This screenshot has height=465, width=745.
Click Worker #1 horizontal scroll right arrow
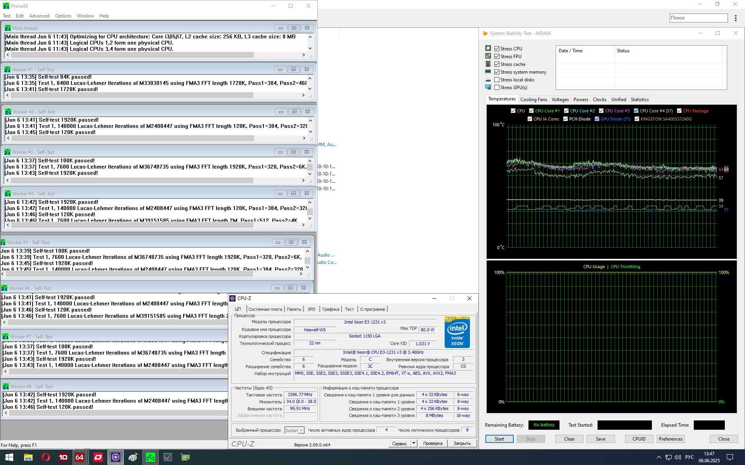tap(303, 95)
